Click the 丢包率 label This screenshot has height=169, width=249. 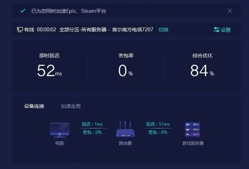tap(126, 55)
